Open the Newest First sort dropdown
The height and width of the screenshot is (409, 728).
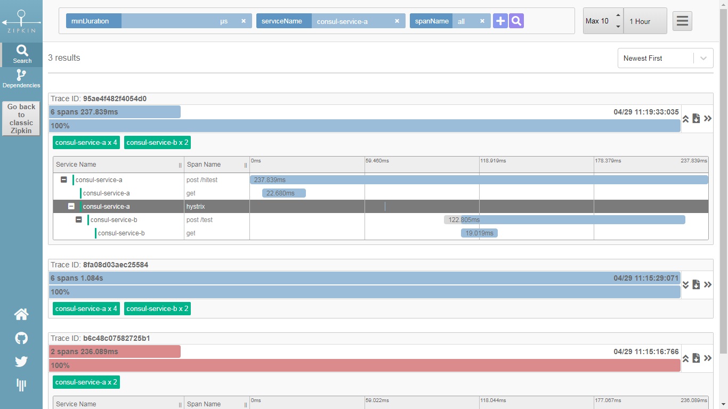665,58
